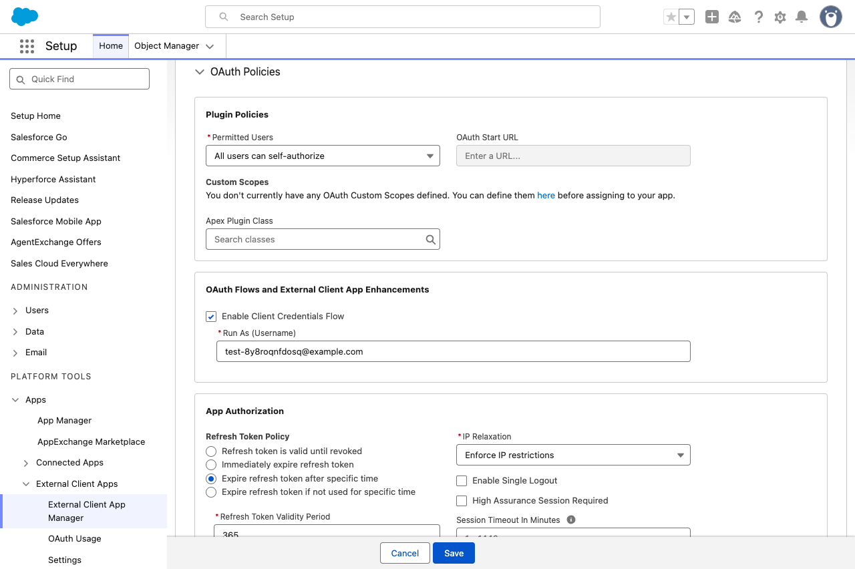The image size is (855, 569).
Task: Collapse the OAuth Policies section
Action: tap(199, 71)
